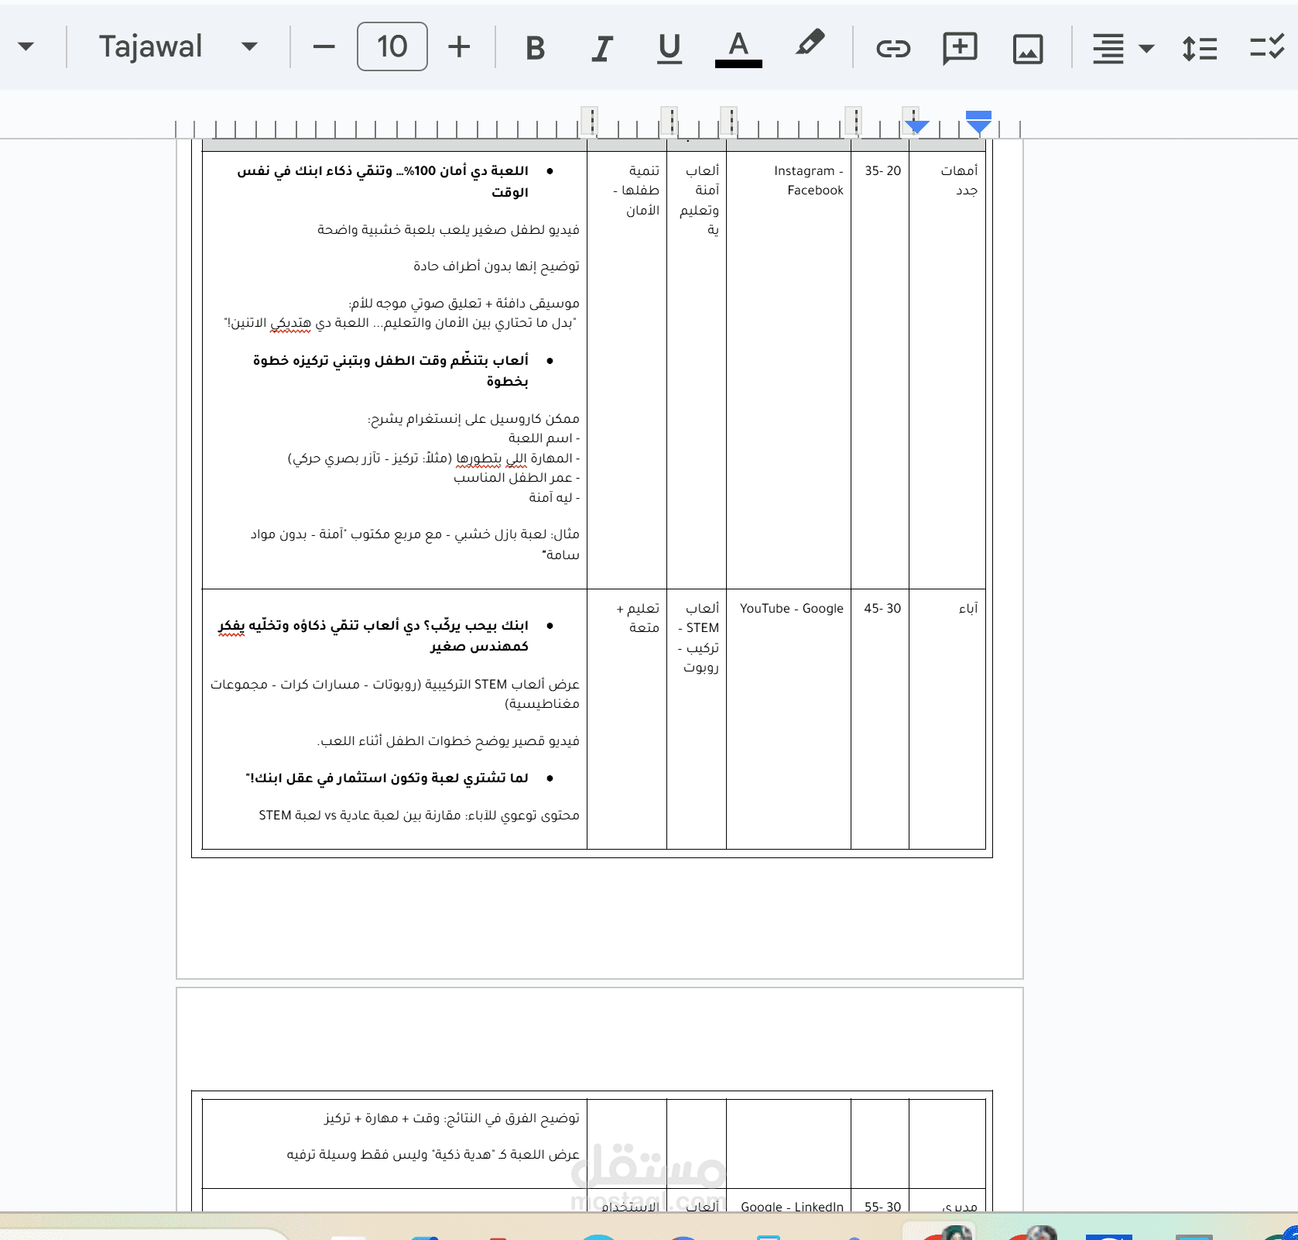Open the text color picker
The height and width of the screenshot is (1240, 1298).
738,49
